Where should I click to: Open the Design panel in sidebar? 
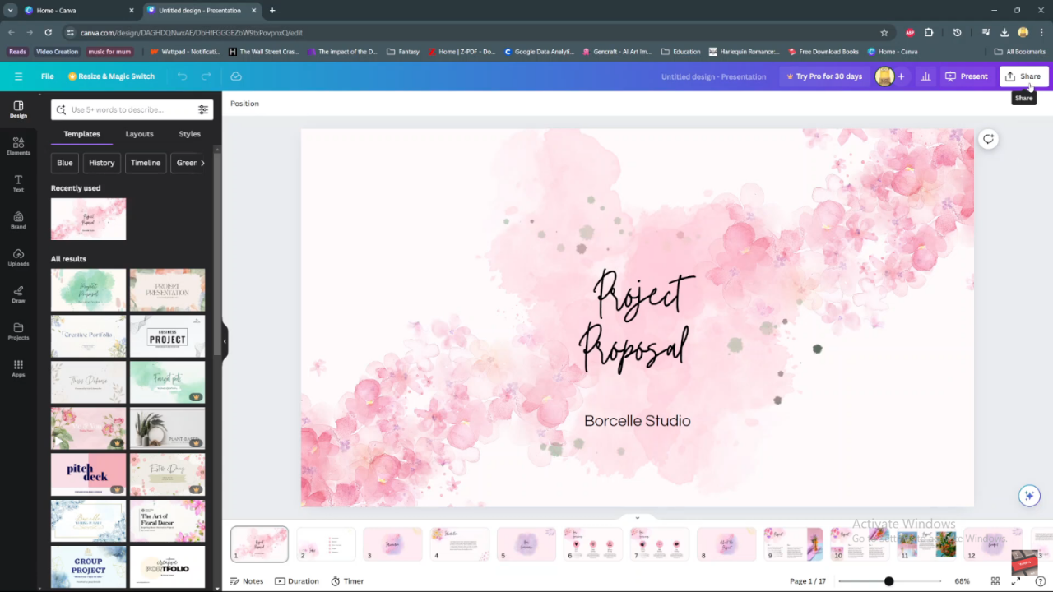pos(18,109)
